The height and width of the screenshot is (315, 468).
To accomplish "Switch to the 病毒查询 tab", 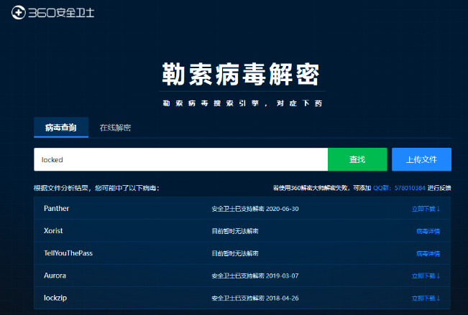I will pos(60,128).
